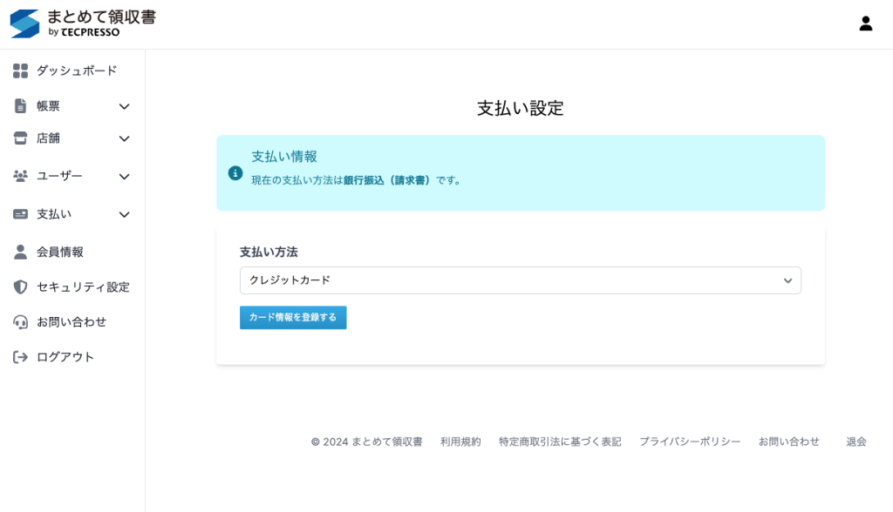Select セキュリティ設定 in the sidebar menu
The width and height of the screenshot is (893, 512).
point(83,286)
